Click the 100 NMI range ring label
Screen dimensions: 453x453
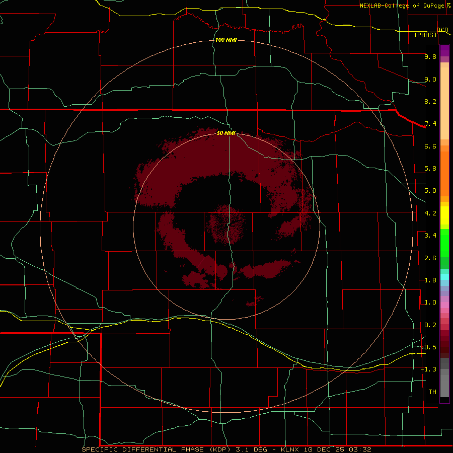coord(226,40)
